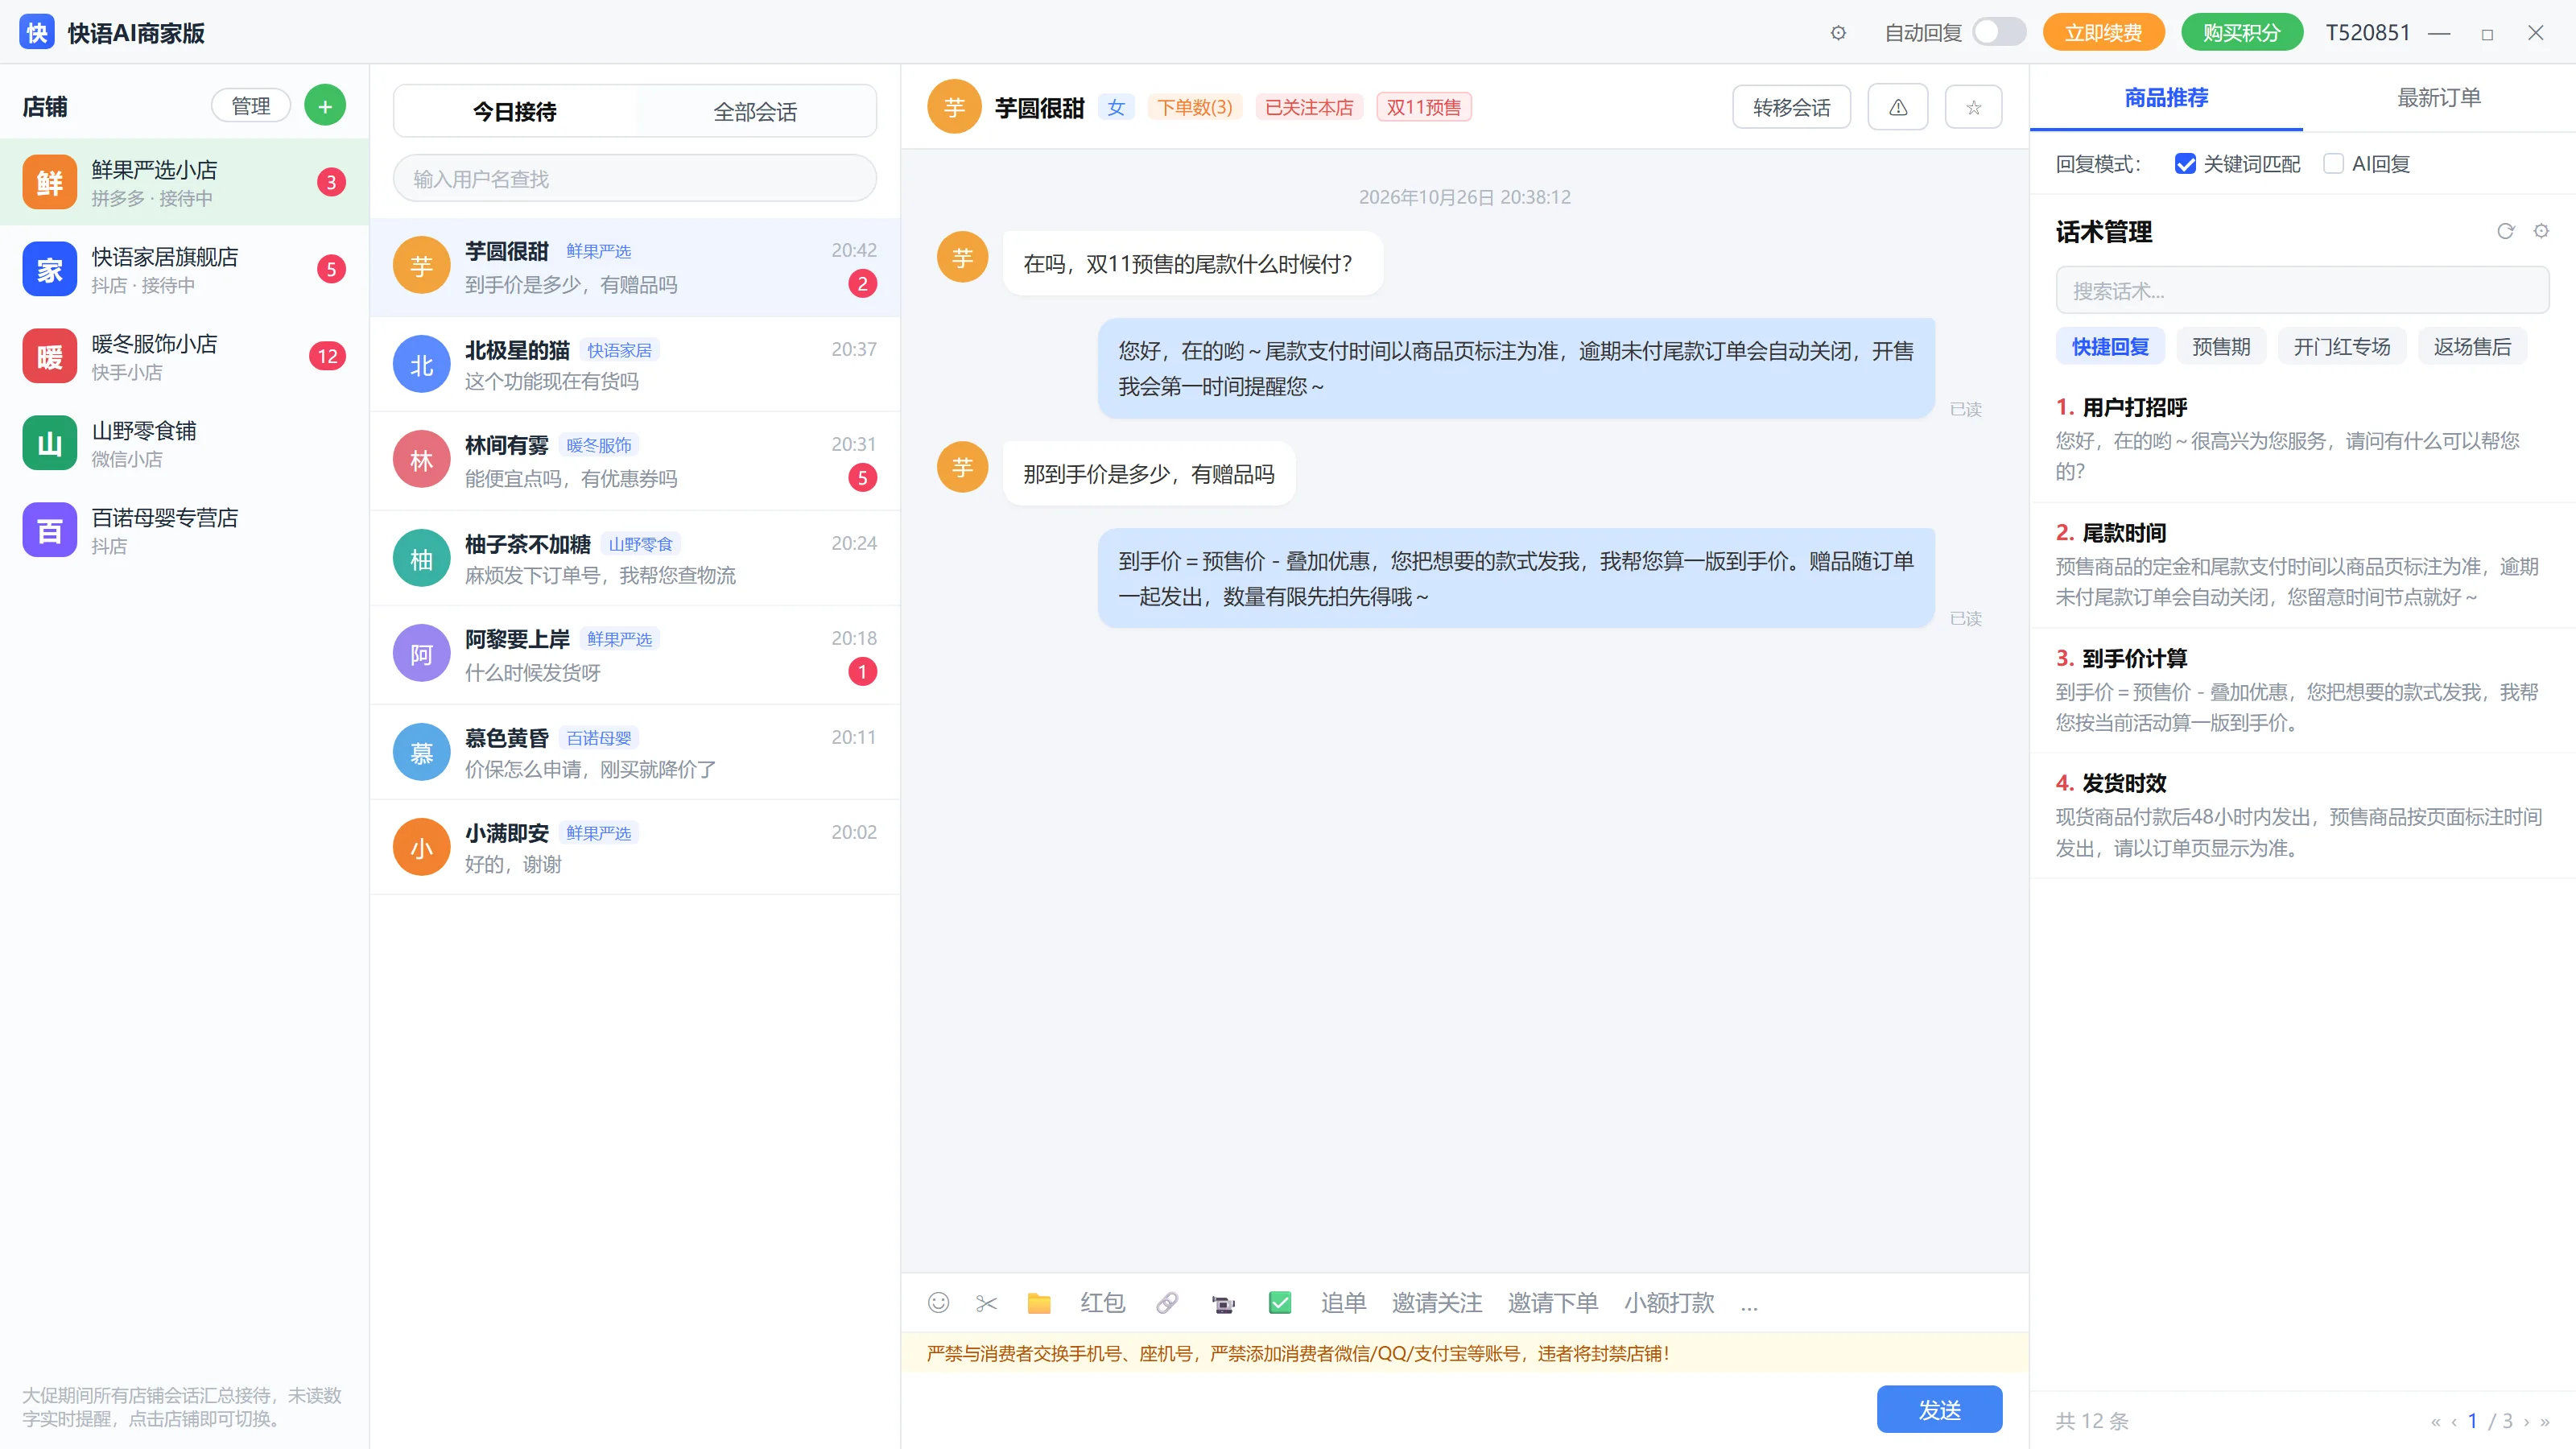Click 小额打款 in chat toolbar
Image resolution: width=2576 pixels, height=1449 pixels.
point(1669,1303)
